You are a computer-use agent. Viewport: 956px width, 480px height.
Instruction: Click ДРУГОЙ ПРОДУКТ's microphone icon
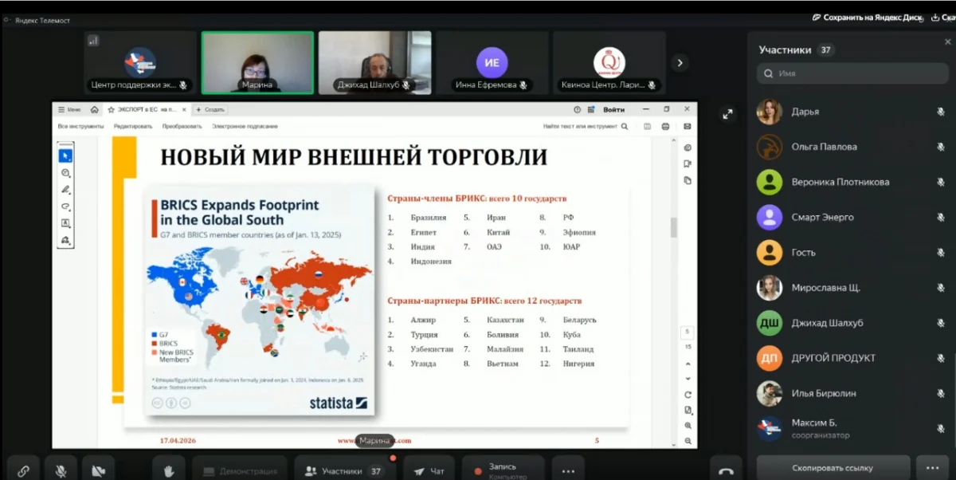click(941, 358)
